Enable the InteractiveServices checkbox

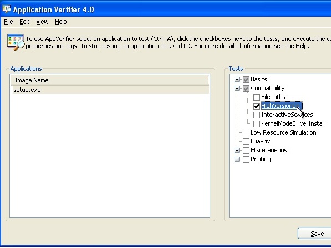[257, 115]
